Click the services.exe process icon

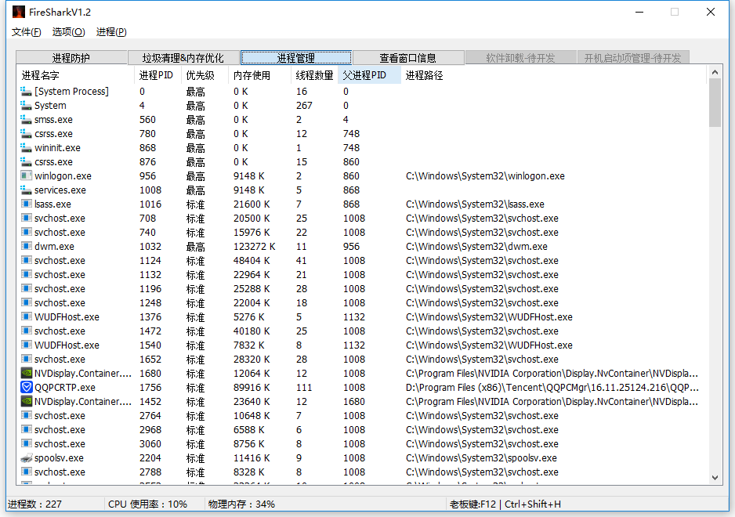27,190
